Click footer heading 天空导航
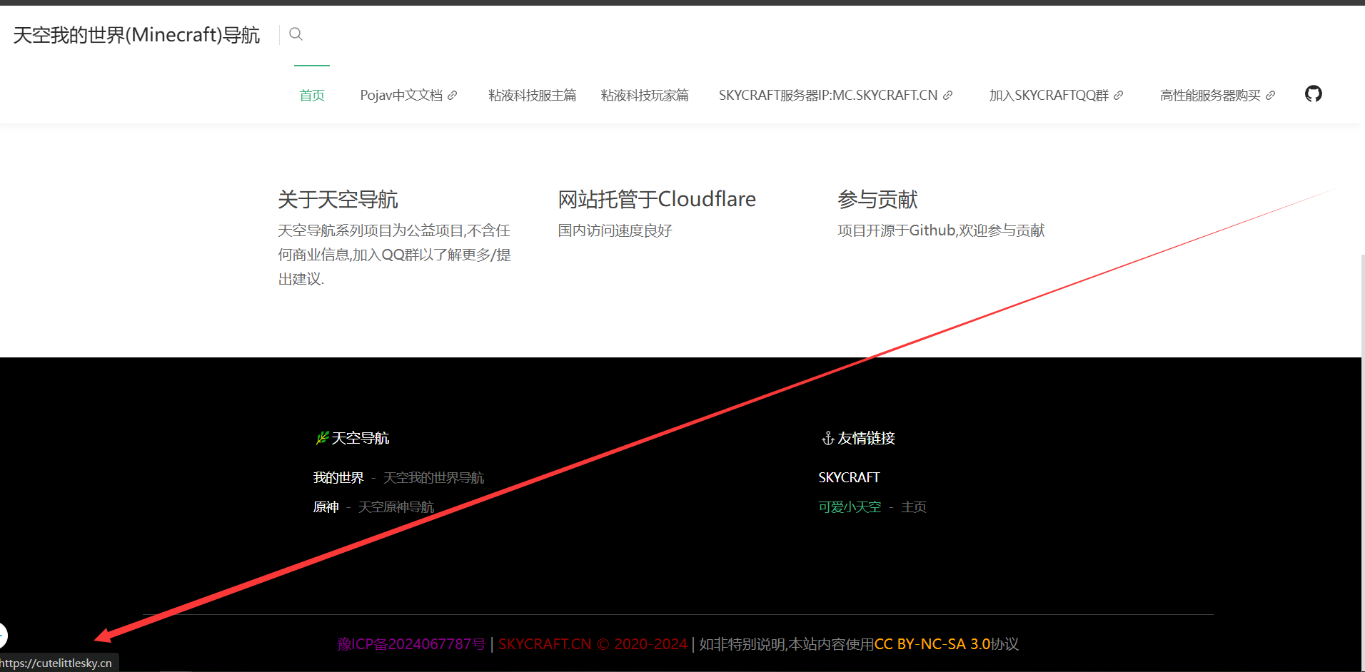 pos(360,438)
